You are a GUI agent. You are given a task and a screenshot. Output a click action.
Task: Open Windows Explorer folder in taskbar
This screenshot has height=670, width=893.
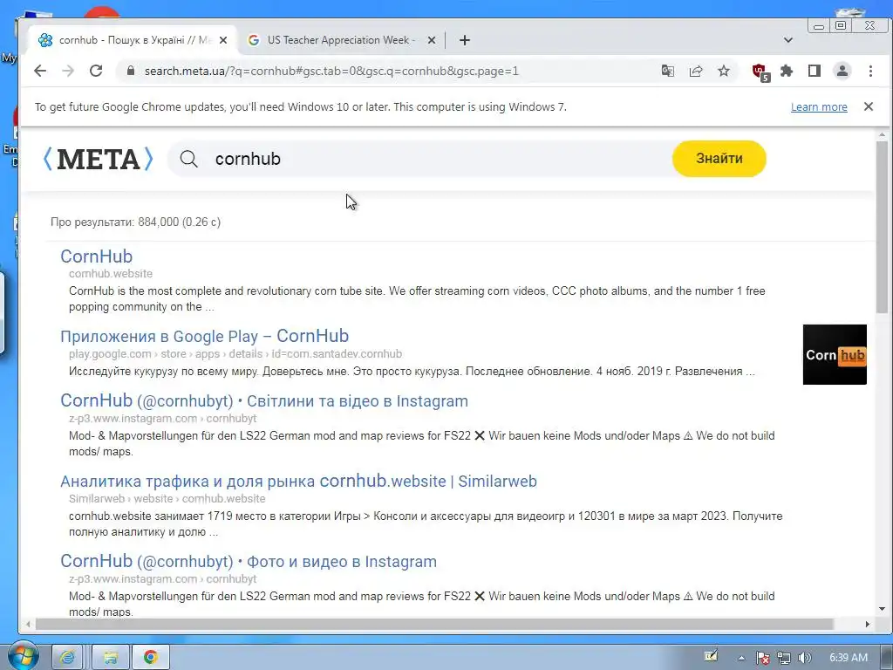click(x=111, y=658)
